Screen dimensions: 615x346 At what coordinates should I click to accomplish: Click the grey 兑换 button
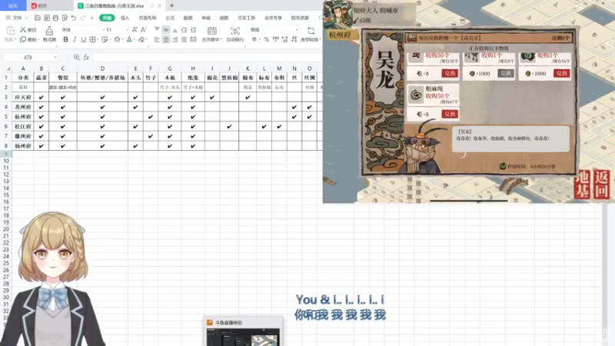pyautogui.click(x=506, y=73)
